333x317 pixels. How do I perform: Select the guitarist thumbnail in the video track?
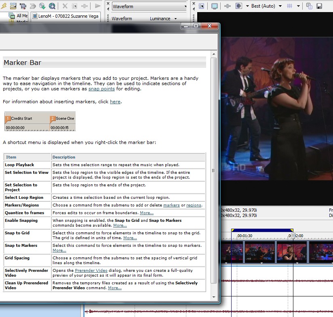pyautogui.click(x=260, y=252)
